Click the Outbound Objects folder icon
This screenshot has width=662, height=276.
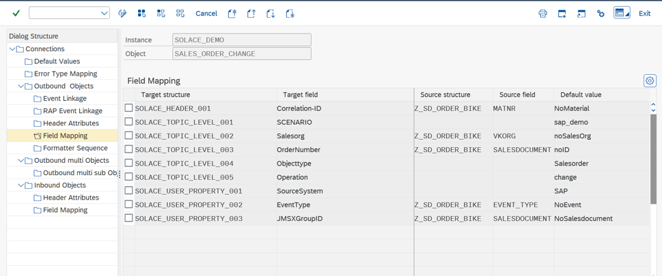[28, 87]
